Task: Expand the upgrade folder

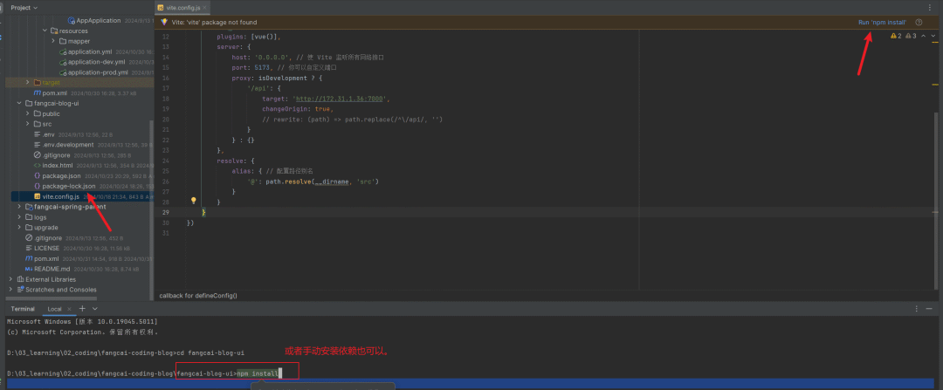Action: point(19,227)
